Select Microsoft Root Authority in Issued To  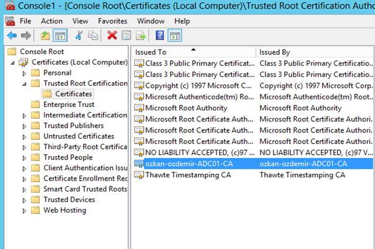(x=186, y=108)
